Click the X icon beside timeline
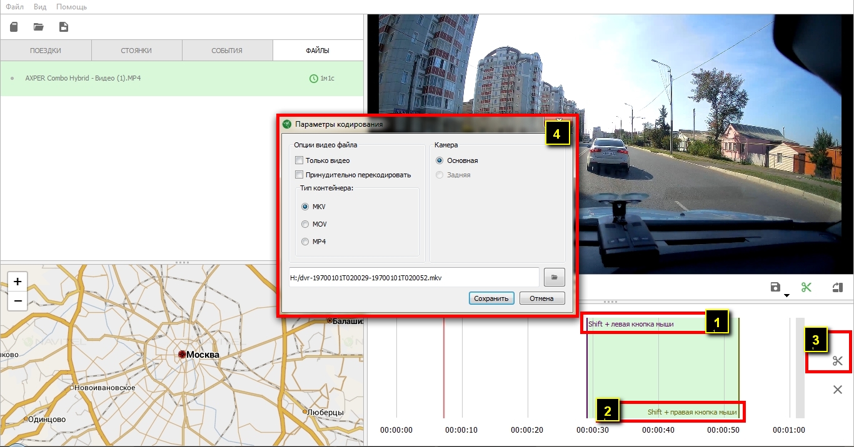 pos(838,390)
